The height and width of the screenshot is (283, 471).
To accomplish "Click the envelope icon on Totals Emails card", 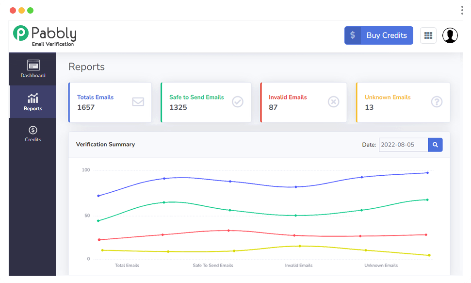I will coord(138,102).
